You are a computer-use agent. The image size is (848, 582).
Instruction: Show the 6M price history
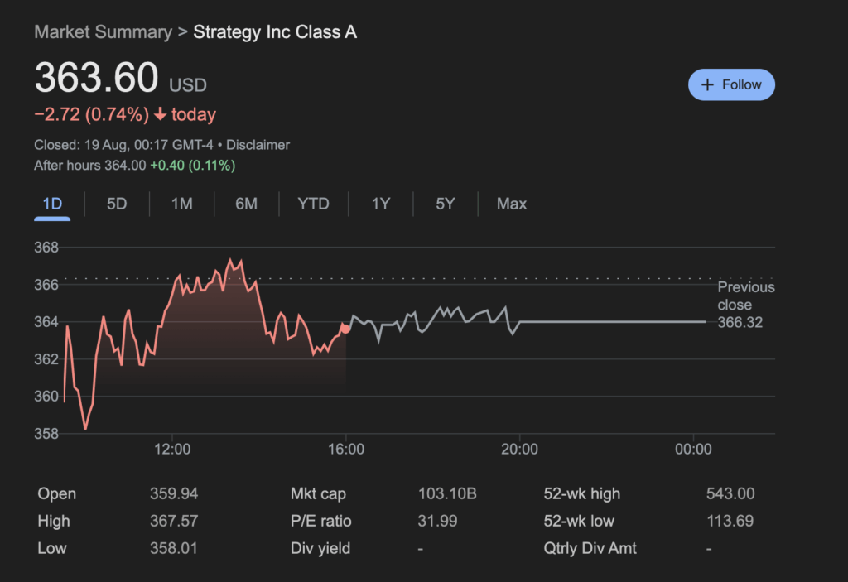click(246, 204)
